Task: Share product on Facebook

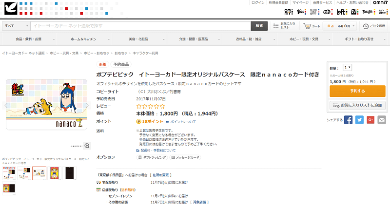Action: tap(348, 120)
